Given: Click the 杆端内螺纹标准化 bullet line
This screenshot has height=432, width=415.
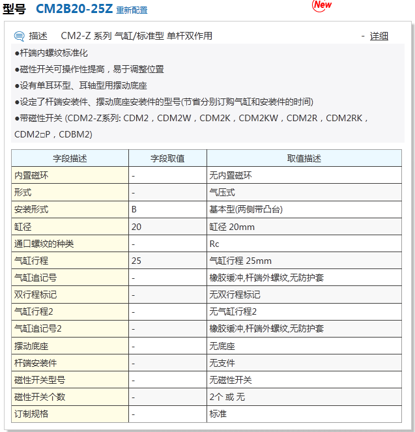Looking at the screenshot, I should pos(51,53).
